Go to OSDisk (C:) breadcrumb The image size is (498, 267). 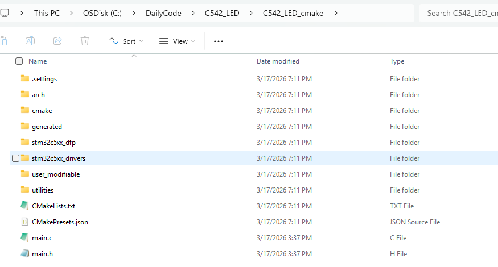point(102,13)
